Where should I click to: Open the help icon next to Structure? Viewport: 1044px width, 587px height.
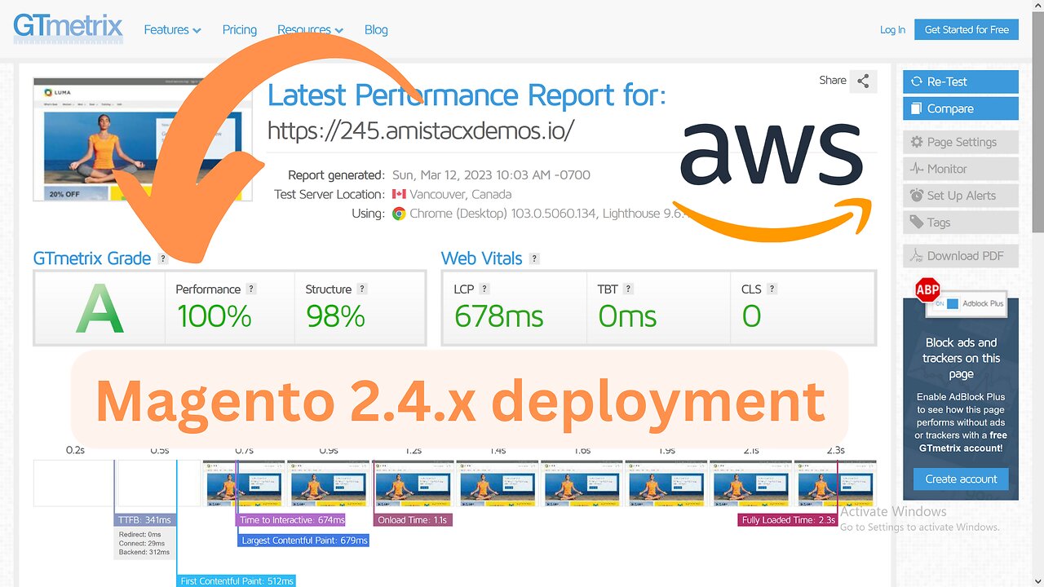pyautogui.click(x=362, y=289)
